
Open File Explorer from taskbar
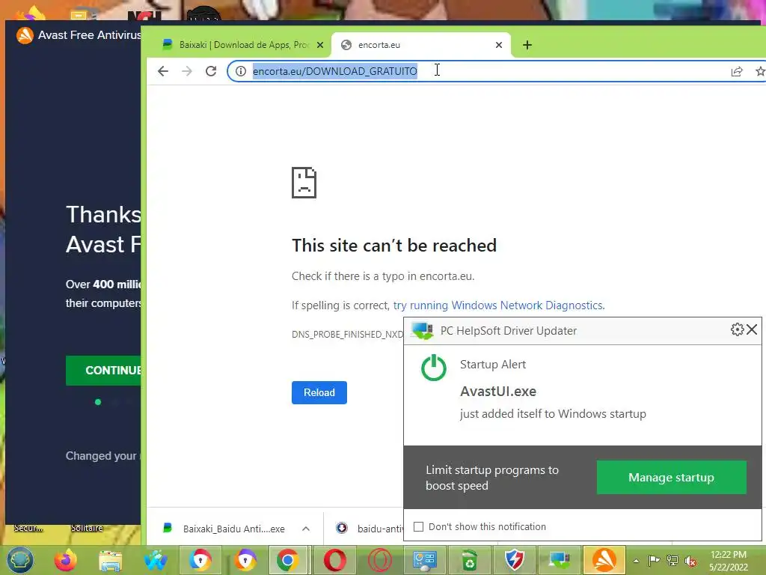[111, 560]
